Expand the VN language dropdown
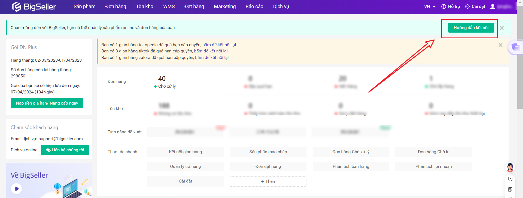Image resolution: width=523 pixels, height=198 pixels. coord(430,7)
